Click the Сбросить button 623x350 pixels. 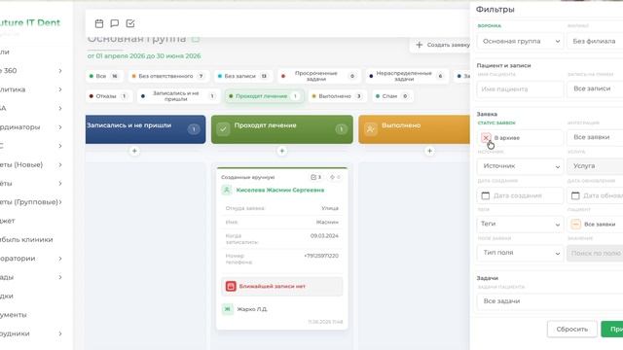tap(572, 329)
